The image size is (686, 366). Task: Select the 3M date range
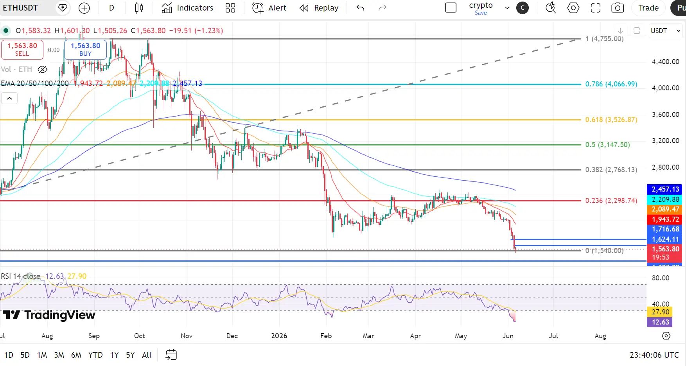coord(59,355)
